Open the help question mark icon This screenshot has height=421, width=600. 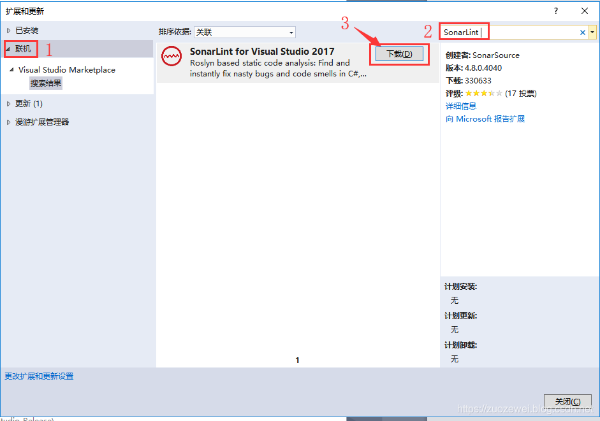pos(555,11)
